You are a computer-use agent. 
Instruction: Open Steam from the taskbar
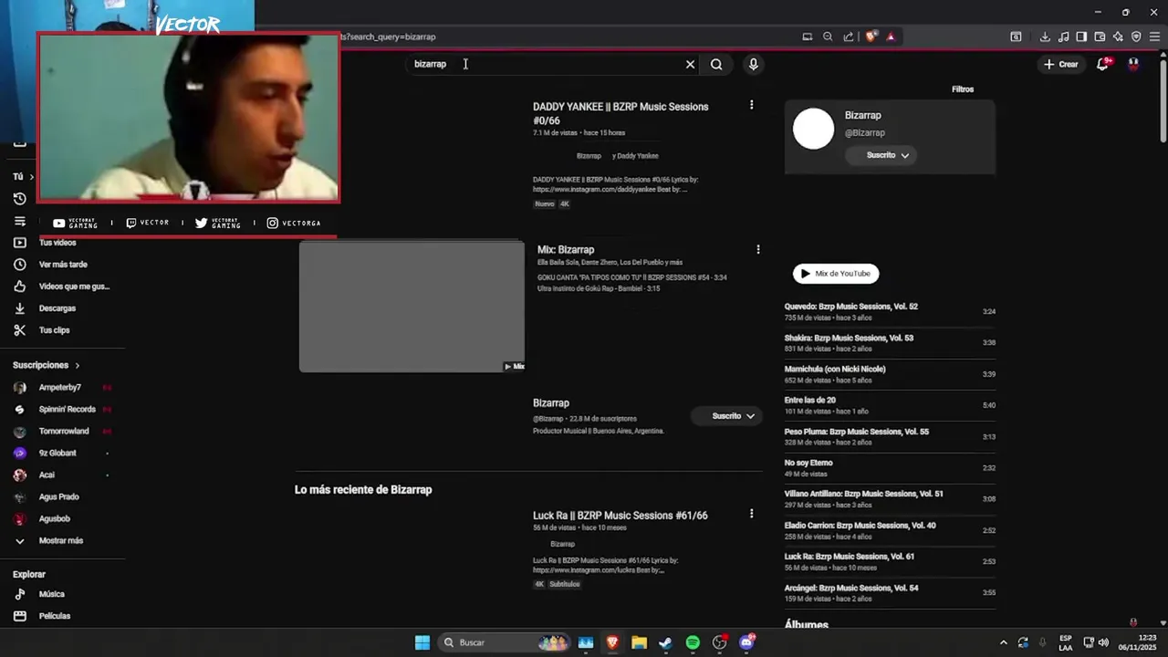click(665, 642)
